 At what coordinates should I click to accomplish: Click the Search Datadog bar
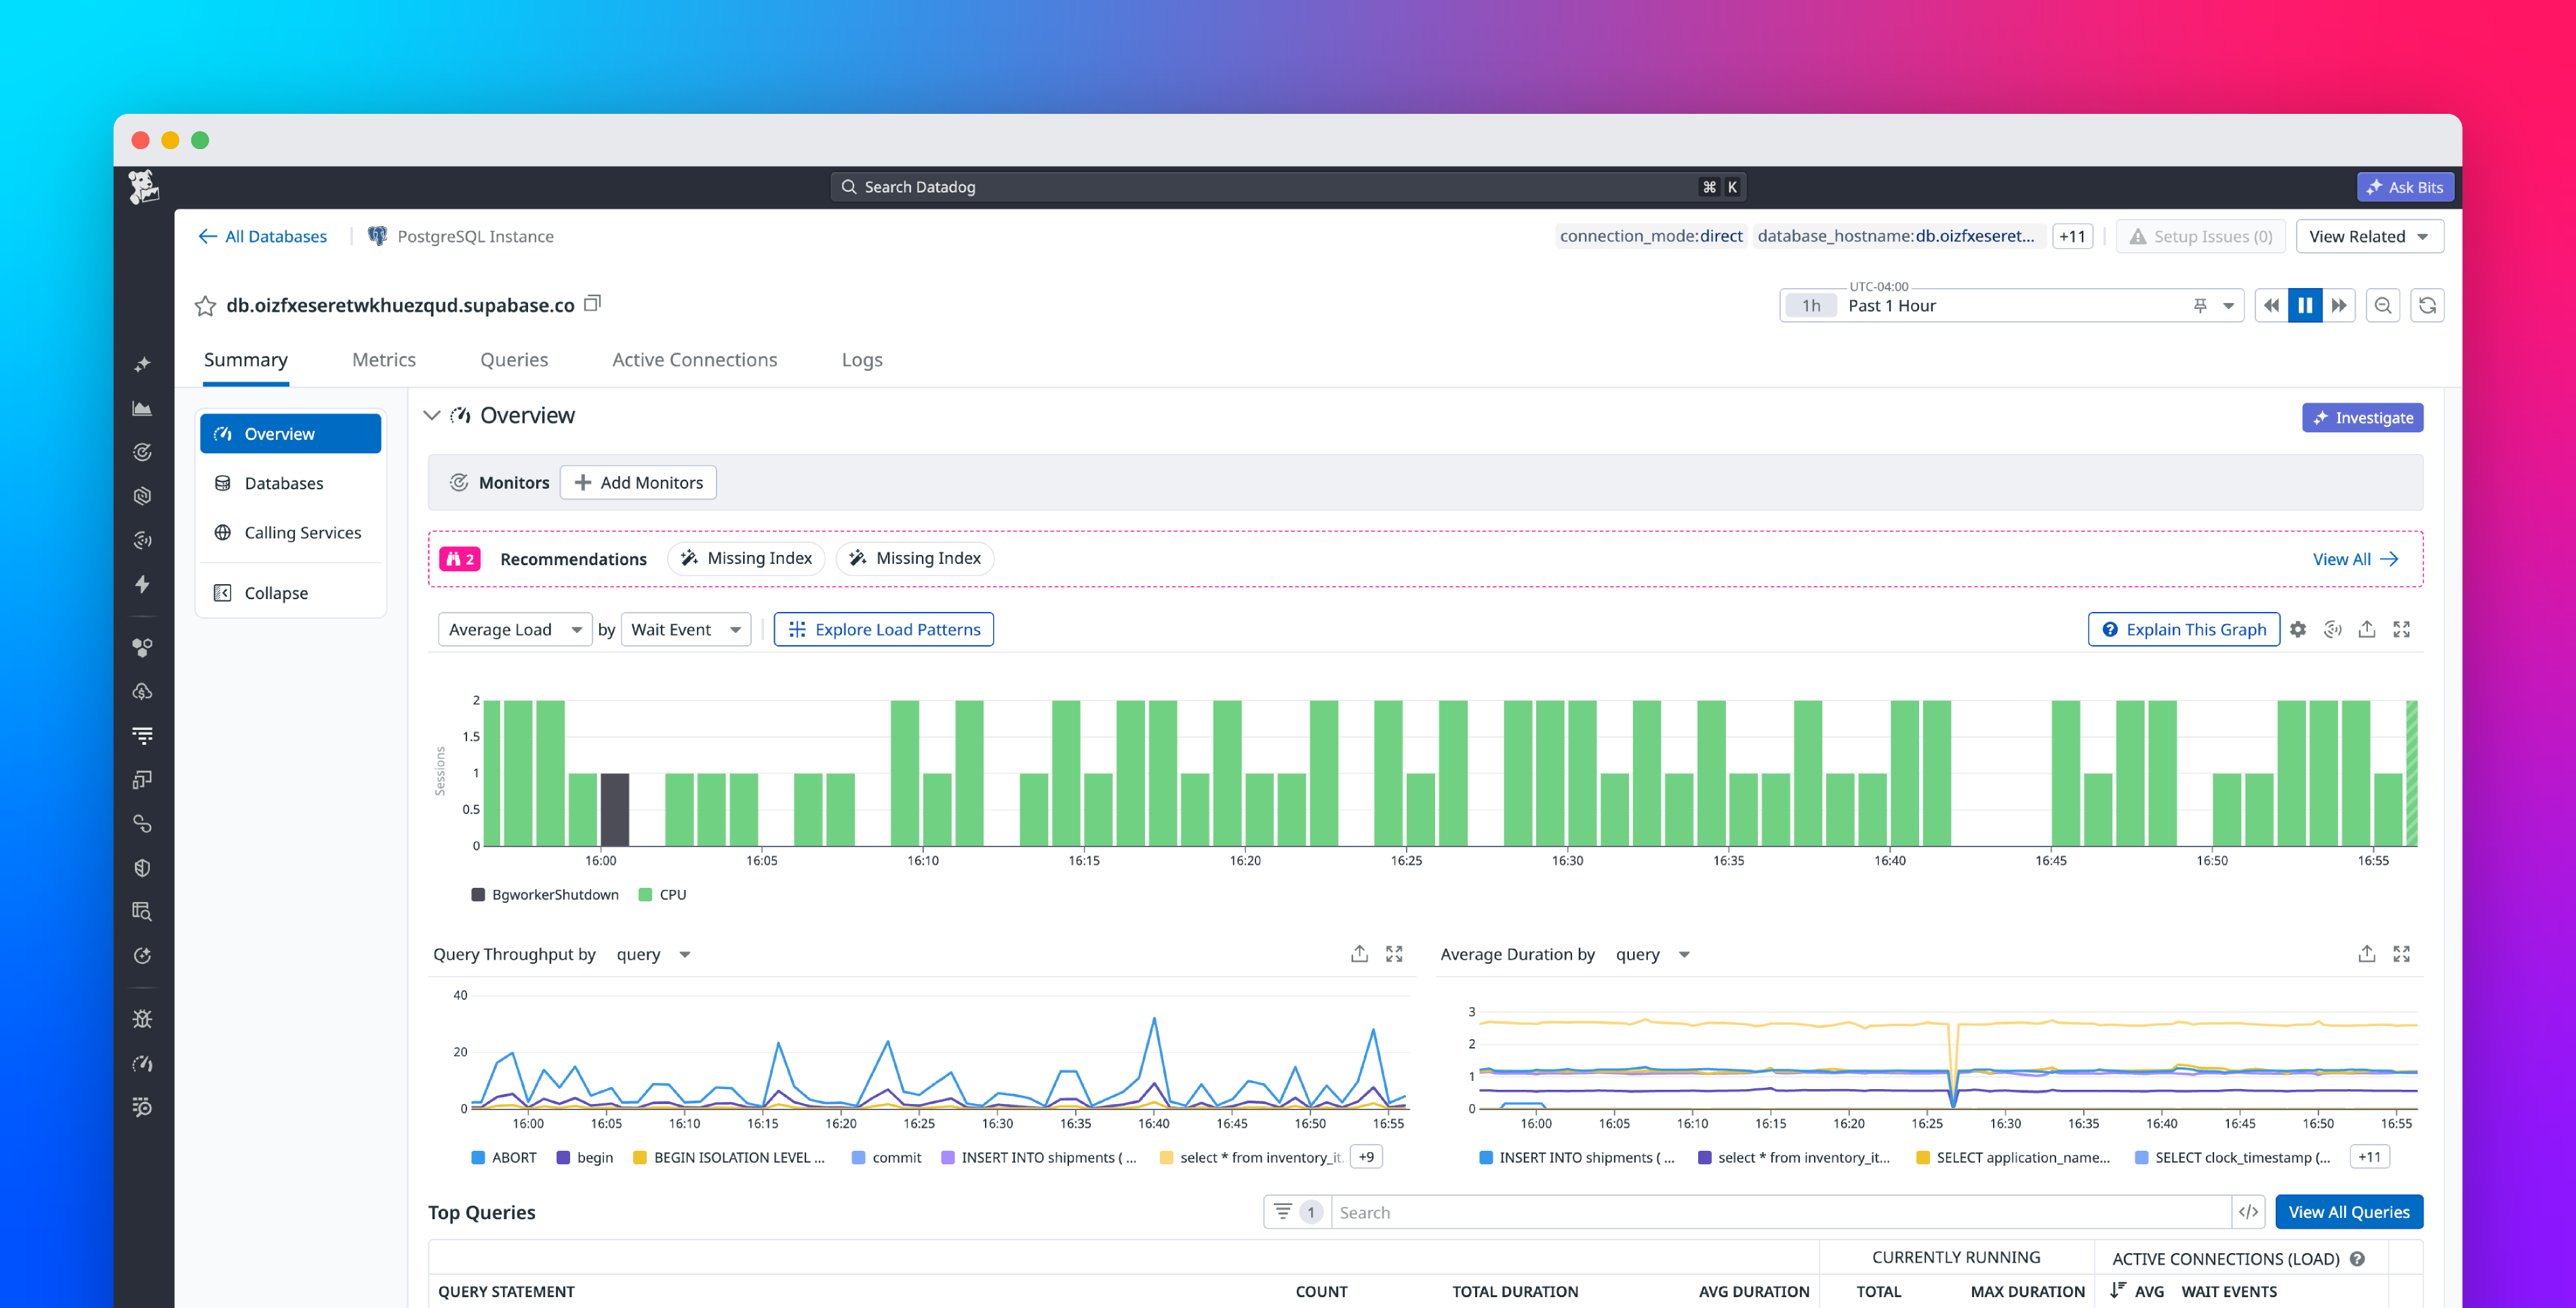coord(1288,187)
